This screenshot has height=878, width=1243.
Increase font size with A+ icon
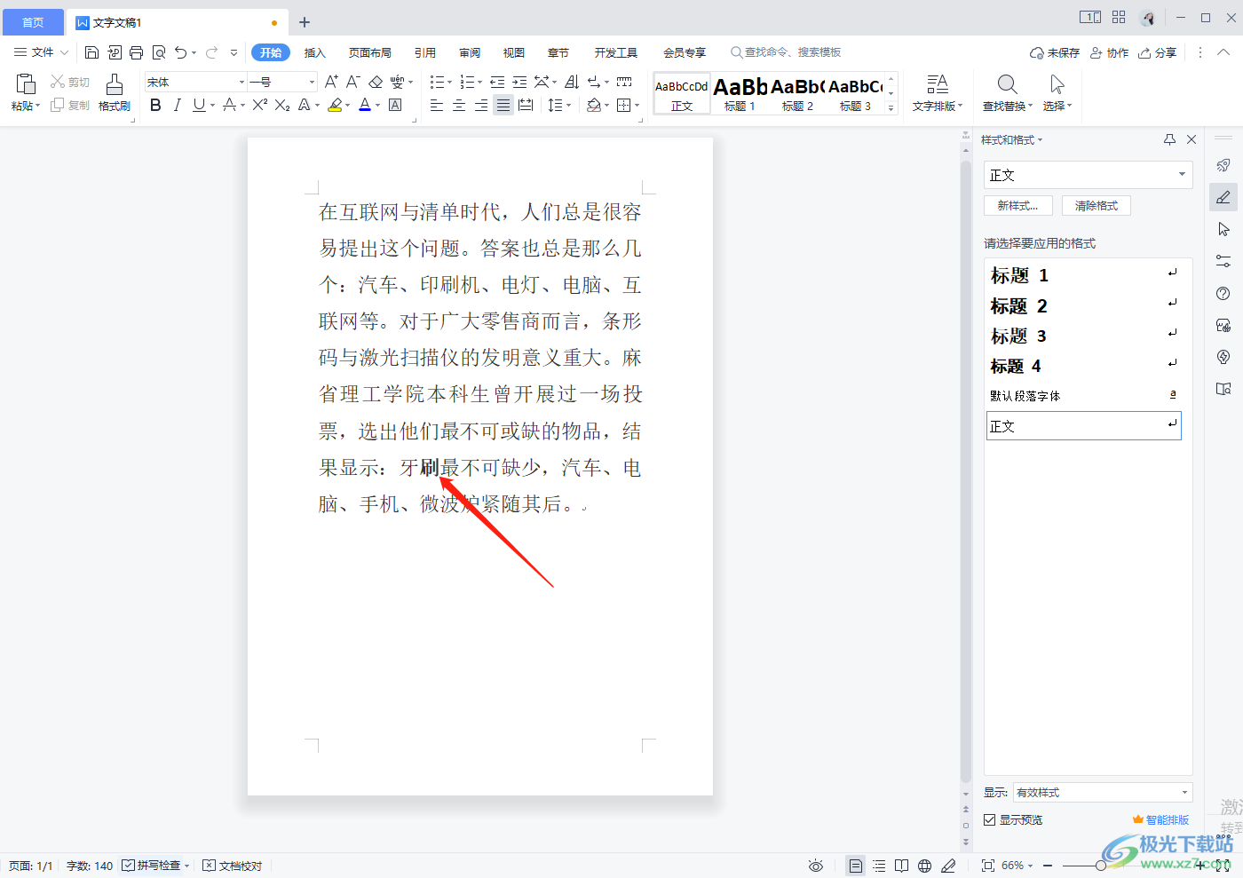[331, 82]
